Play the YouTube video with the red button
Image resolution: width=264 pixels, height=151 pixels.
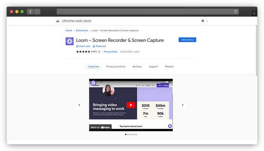131,105
